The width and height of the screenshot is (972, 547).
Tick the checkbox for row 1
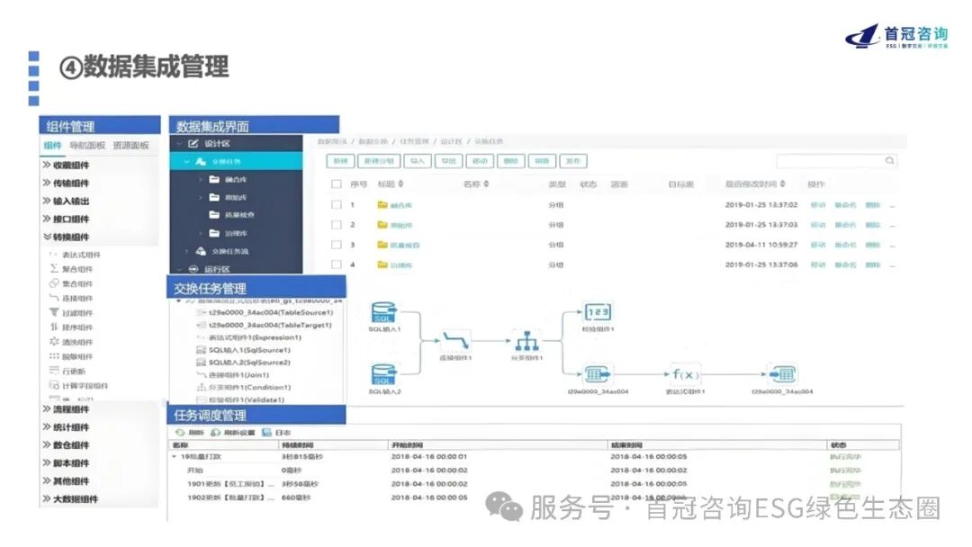click(336, 204)
